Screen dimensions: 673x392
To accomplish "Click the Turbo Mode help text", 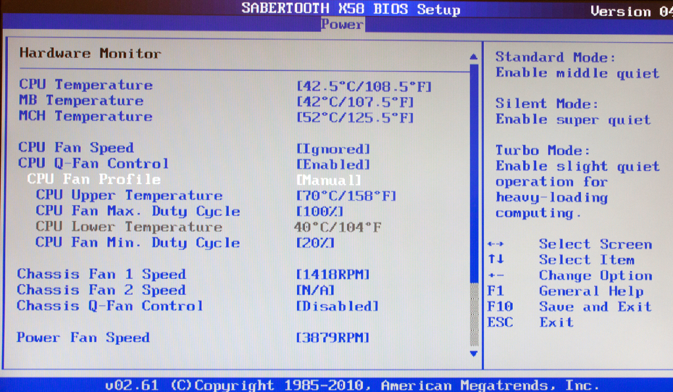I will [577, 182].
